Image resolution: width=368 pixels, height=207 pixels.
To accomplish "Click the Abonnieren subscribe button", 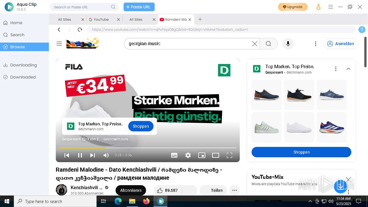I will pyautogui.click(x=131, y=190).
